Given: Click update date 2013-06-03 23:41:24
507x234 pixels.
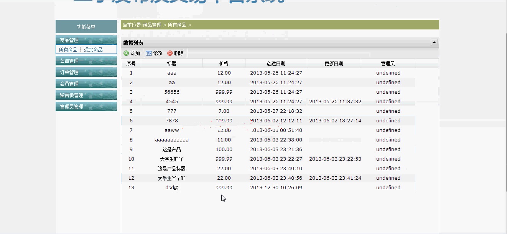Looking at the screenshot, I should coord(335,178).
